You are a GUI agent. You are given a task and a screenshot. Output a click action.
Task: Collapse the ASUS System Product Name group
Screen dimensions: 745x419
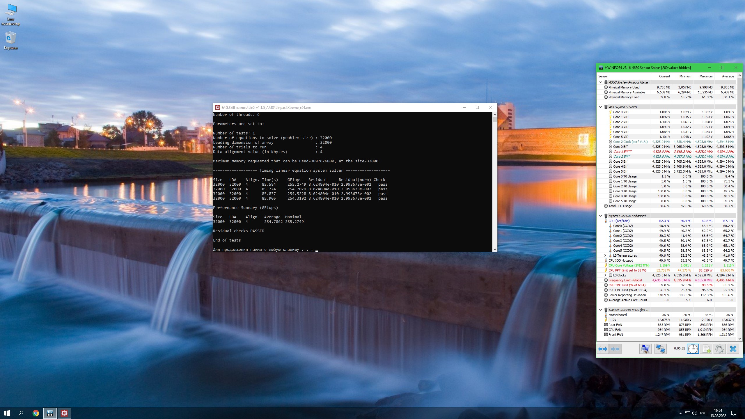600,82
